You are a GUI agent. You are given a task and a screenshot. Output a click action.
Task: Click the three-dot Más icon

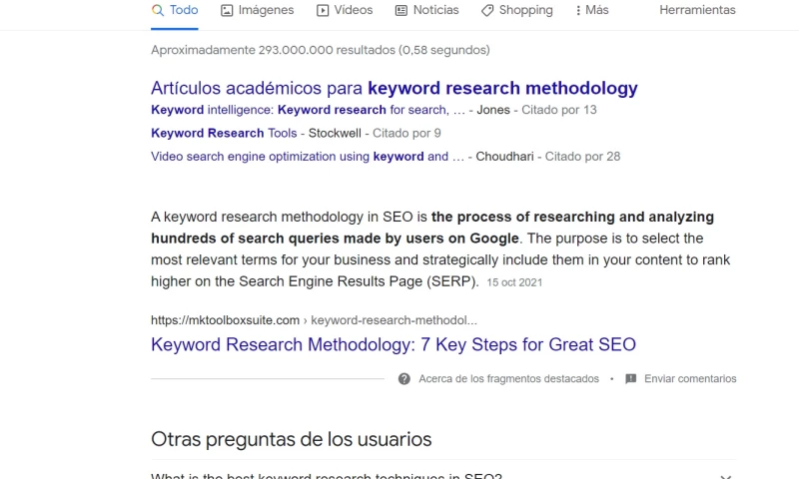578,10
